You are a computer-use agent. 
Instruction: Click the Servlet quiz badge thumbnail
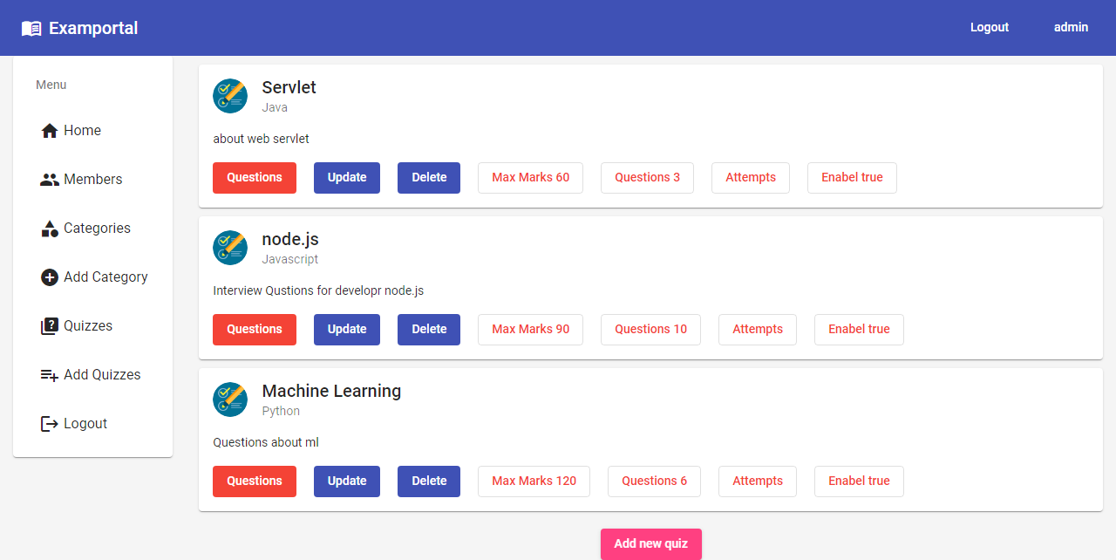[x=229, y=96]
